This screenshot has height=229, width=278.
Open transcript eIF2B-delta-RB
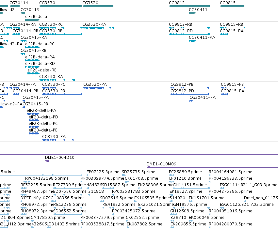point(42,70)
